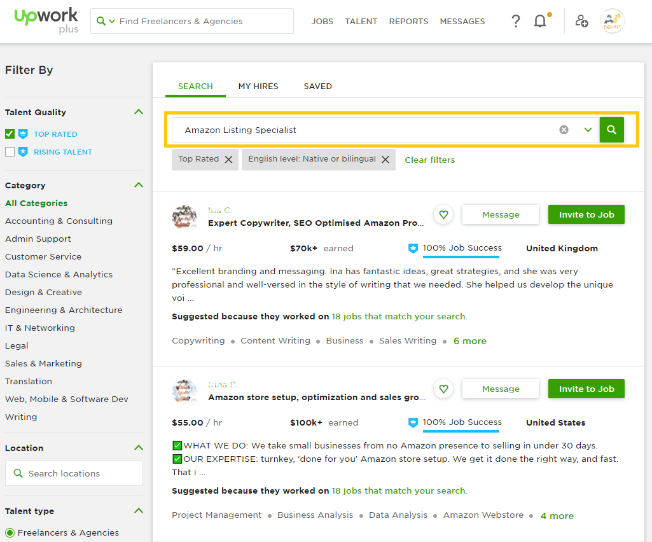The image size is (652, 542).
Task: Collapse the Location section
Action: click(139, 448)
